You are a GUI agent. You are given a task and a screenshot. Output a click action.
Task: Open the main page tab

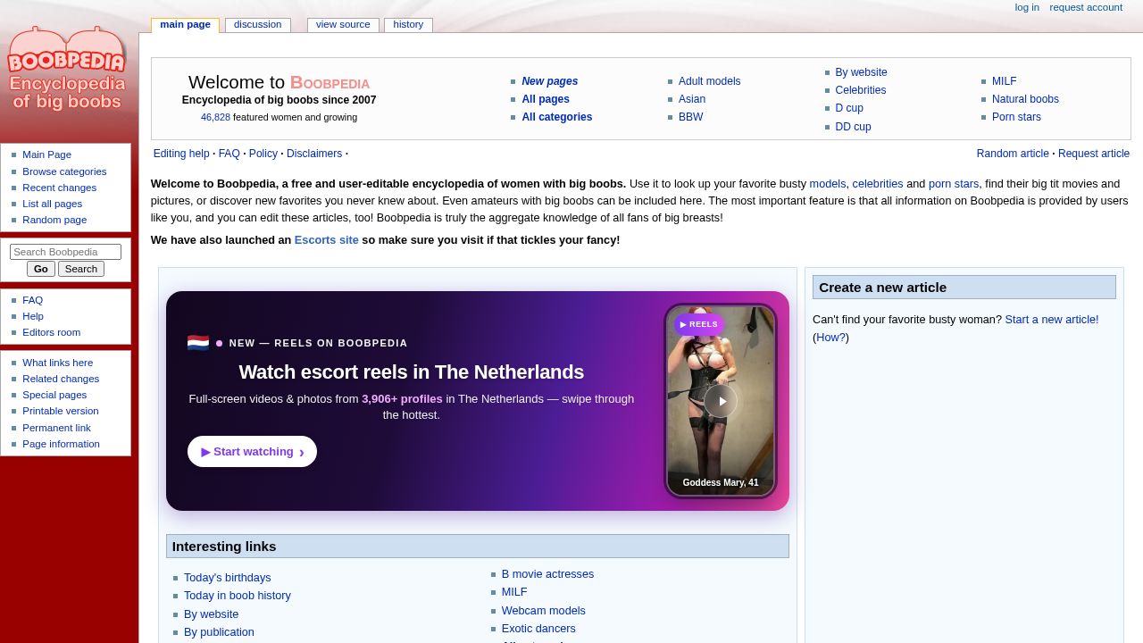185,25
